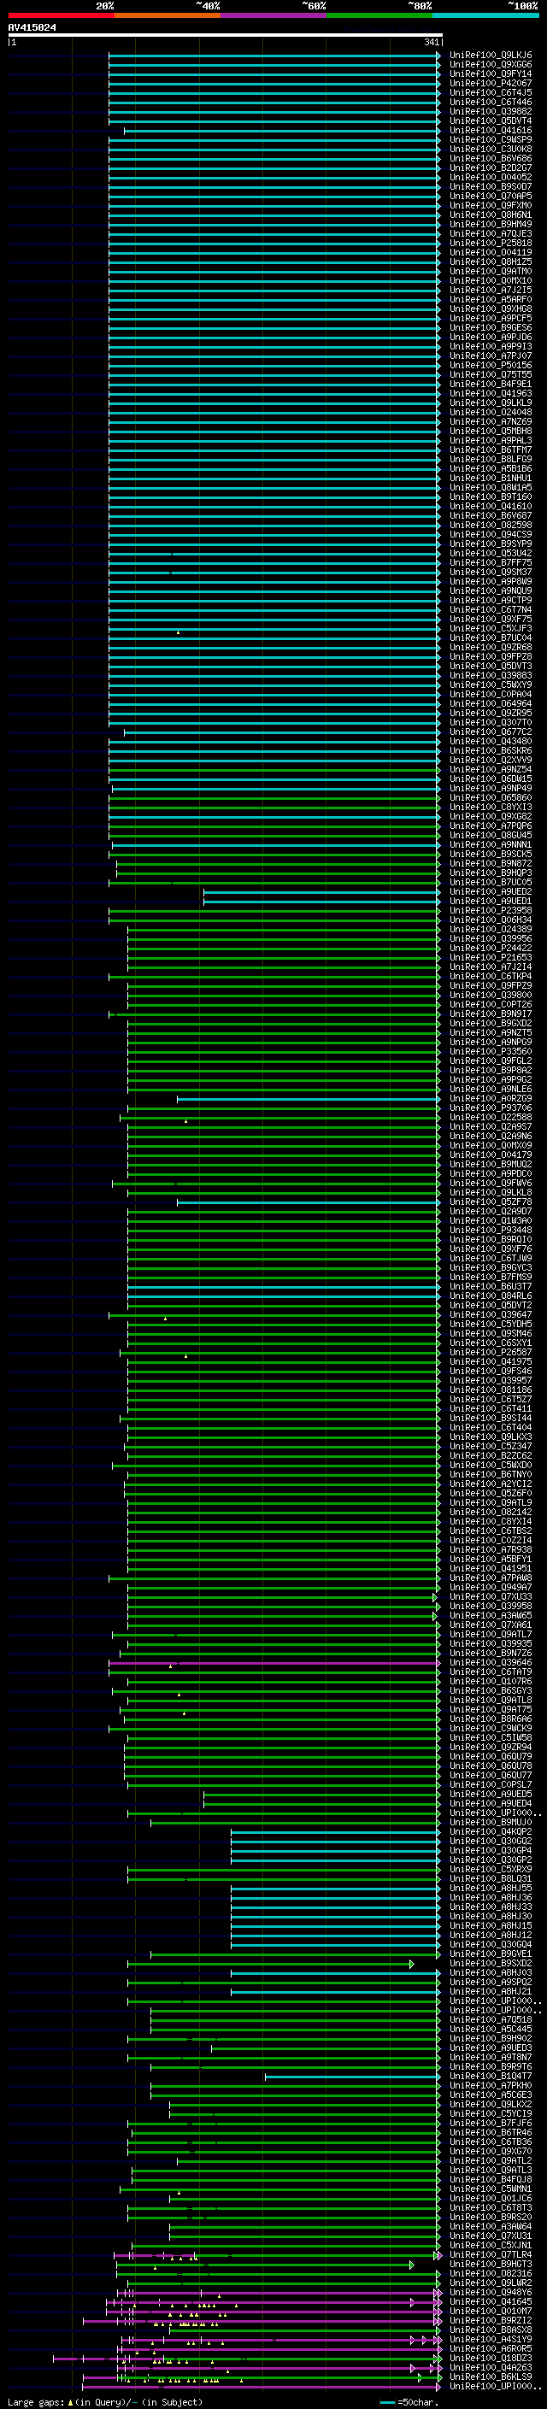Click the =50char. scale legend

point(409,2401)
